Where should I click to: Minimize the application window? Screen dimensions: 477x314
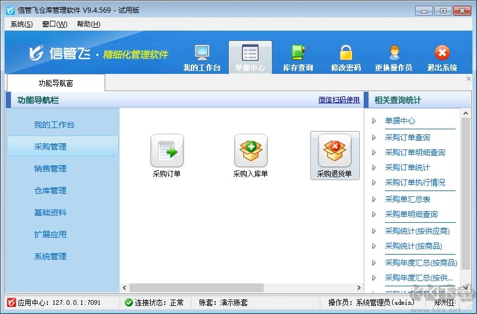point(424,10)
